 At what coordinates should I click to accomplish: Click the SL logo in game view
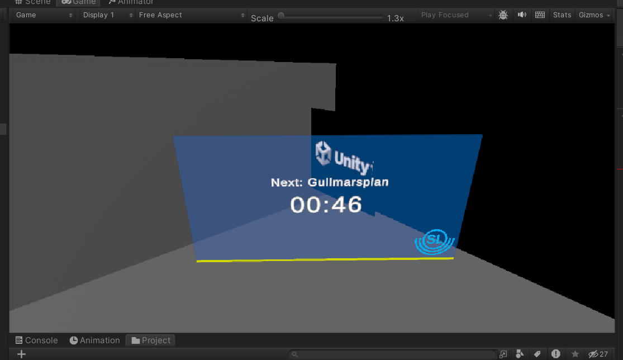434,241
